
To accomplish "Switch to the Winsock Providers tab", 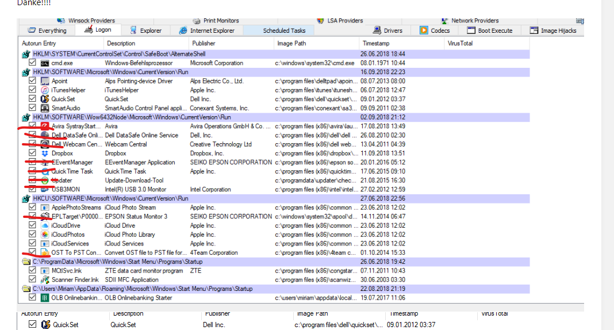I will 86,21.
